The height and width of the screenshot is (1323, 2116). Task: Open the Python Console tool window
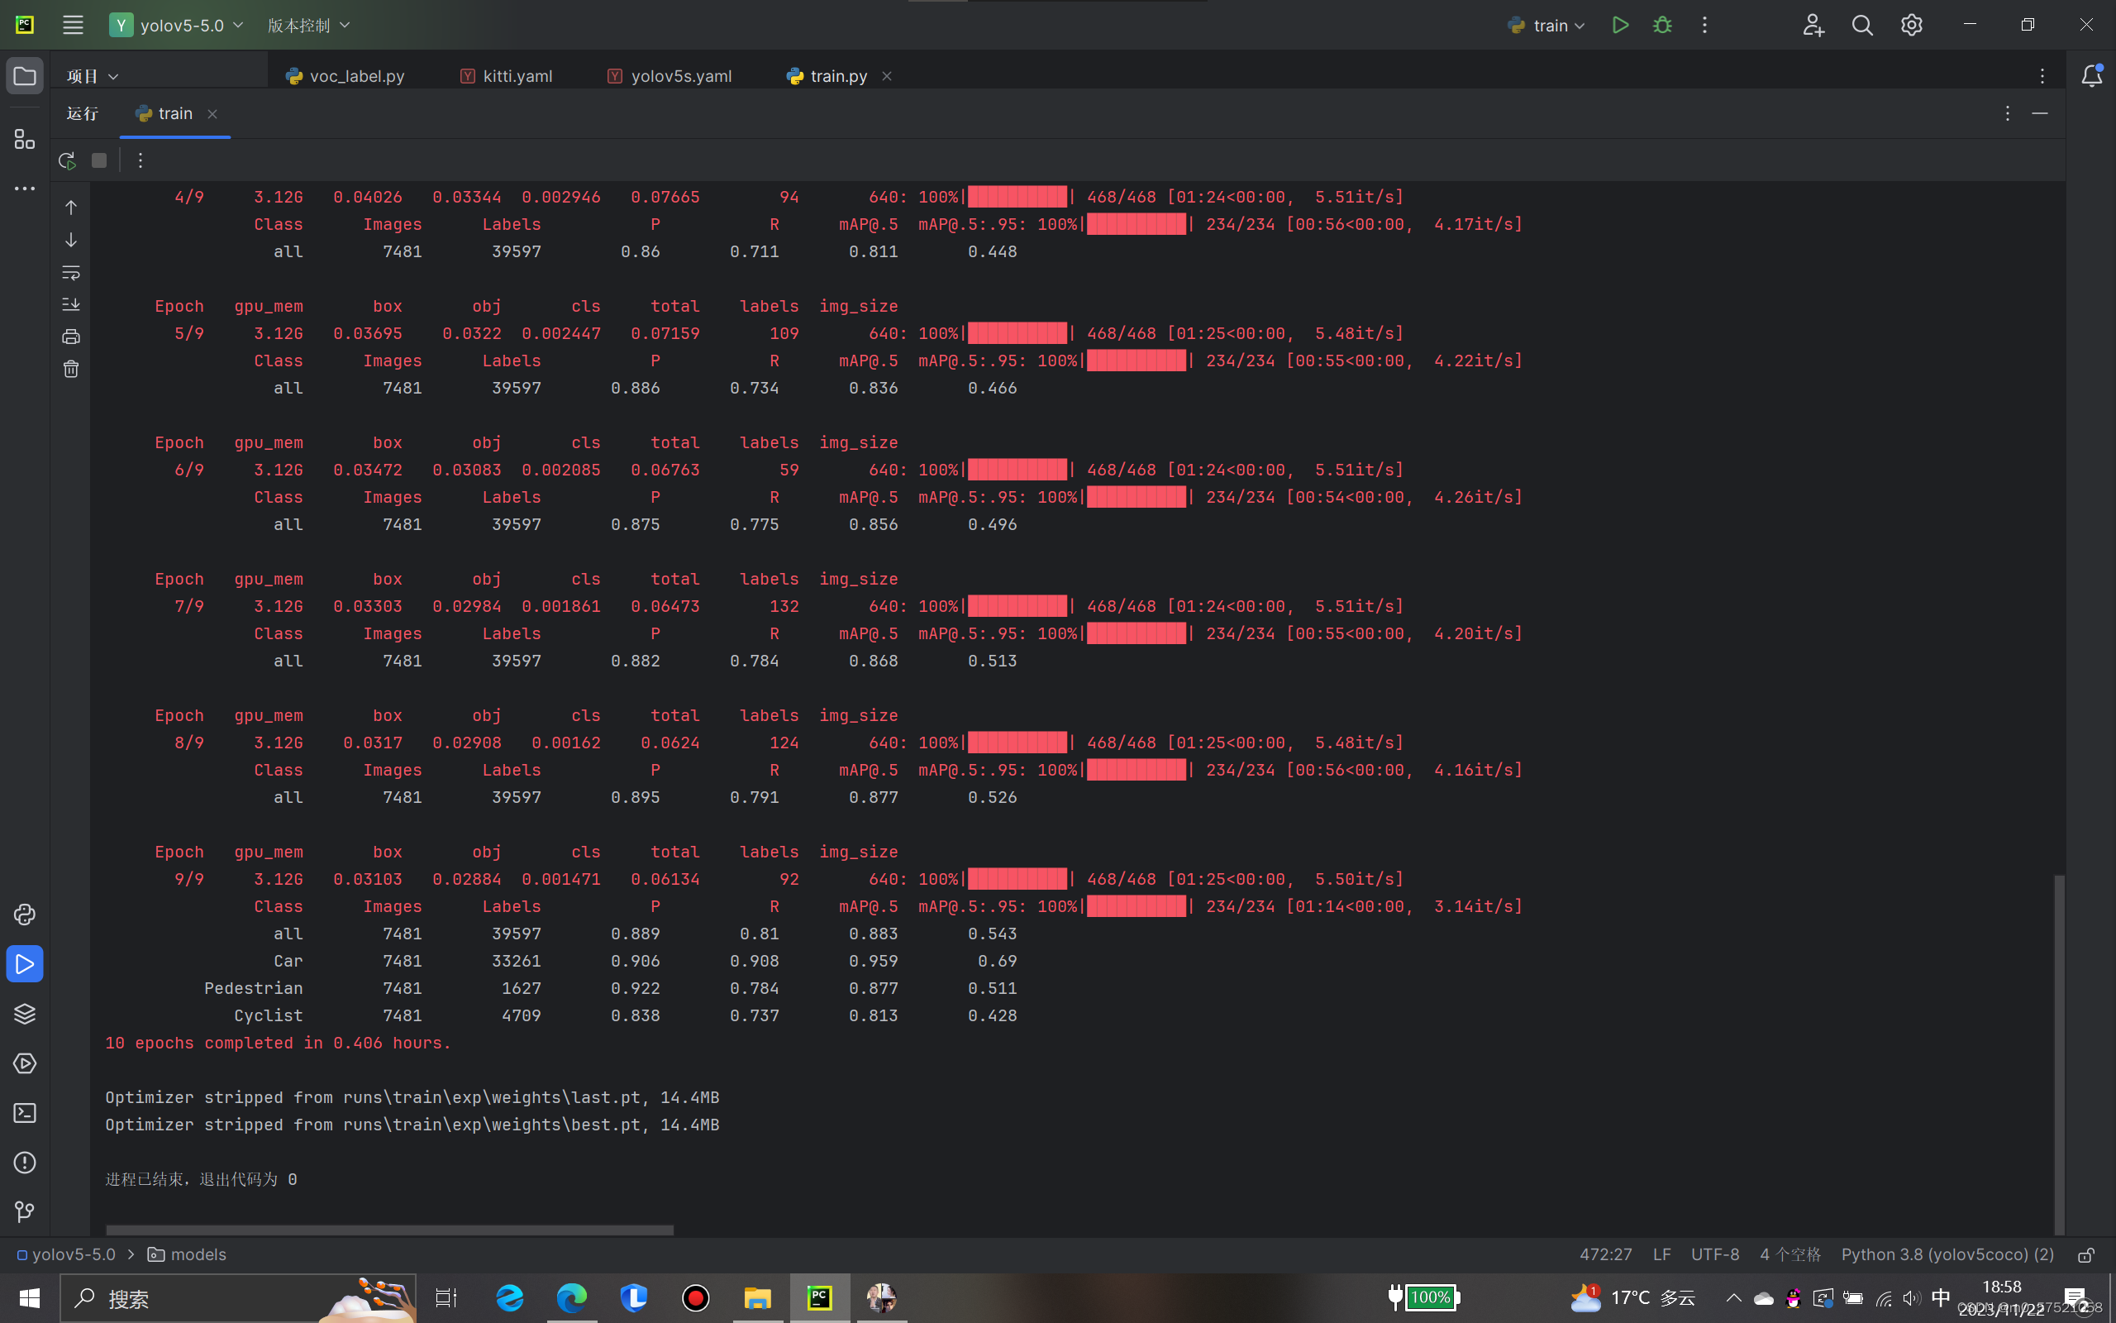pos(25,915)
